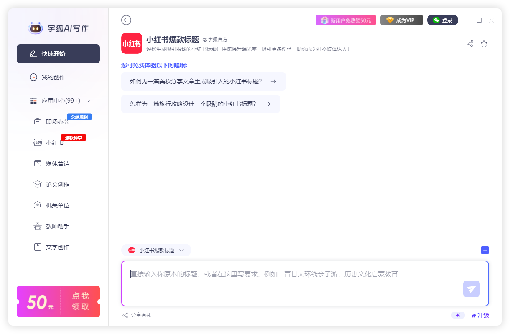Open the 论文创作 category
The width and height of the screenshot is (510, 334).
(x=57, y=185)
